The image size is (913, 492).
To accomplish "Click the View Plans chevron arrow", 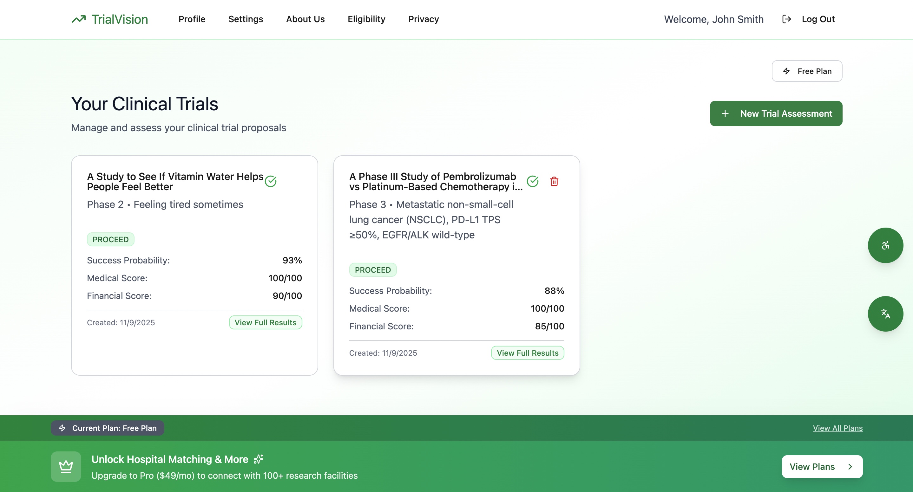I will [850, 467].
